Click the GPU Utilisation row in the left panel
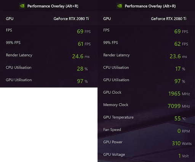Screen dimensions: 195x162 (x=49, y=81)
